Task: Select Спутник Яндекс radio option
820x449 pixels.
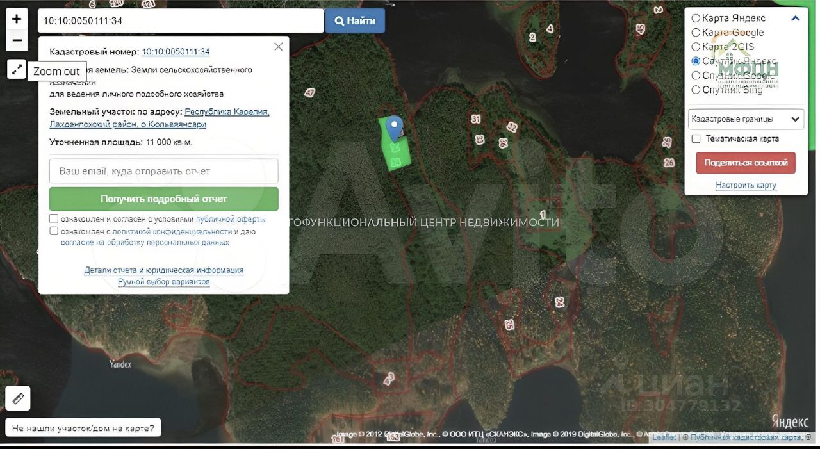Action: [696, 61]
